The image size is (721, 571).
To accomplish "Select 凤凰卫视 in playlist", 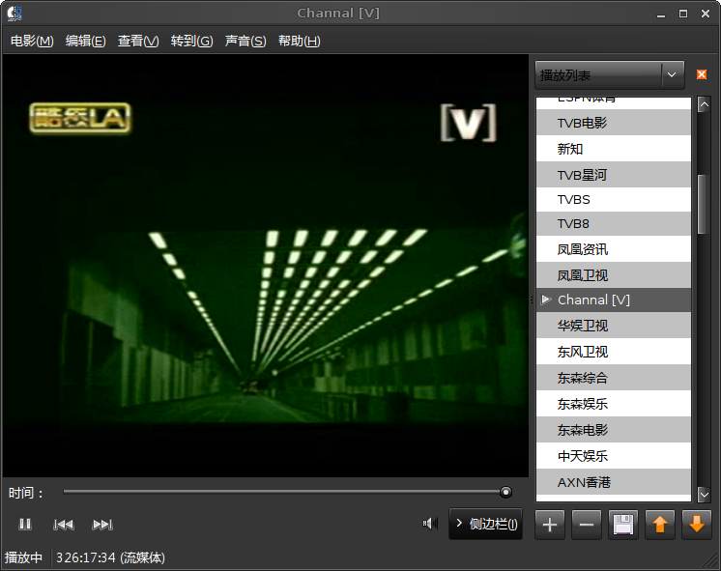I will [614, 275].
